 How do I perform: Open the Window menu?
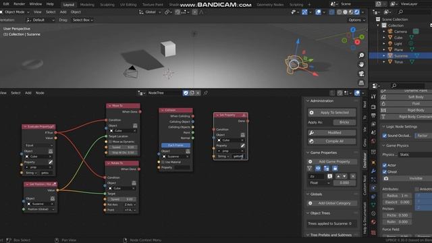36,4
